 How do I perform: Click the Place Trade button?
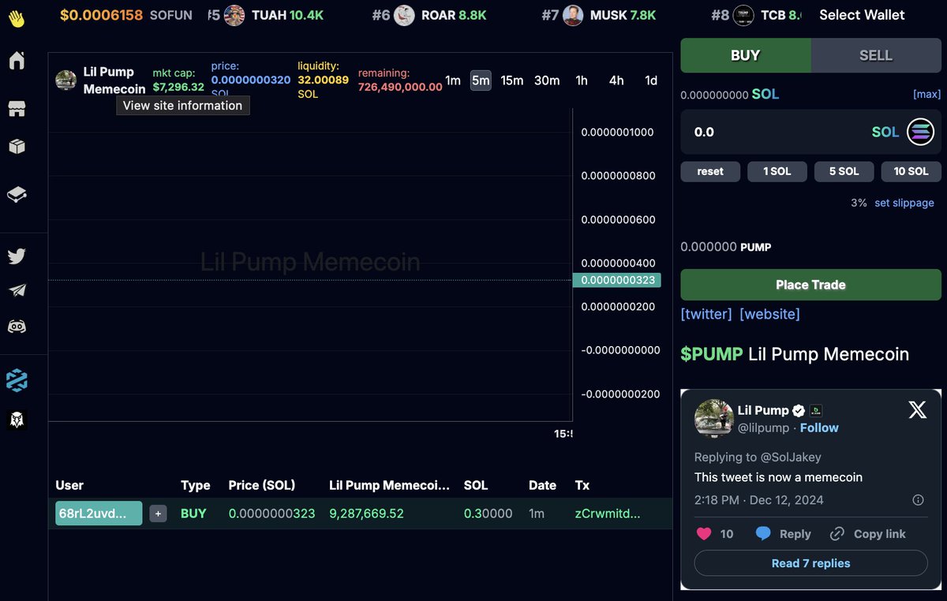[x=810, y=285]
